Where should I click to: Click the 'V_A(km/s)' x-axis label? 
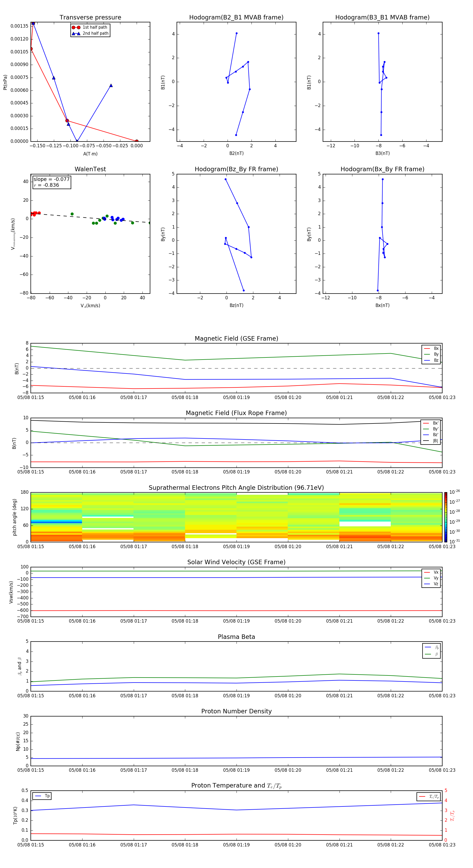[x=90, y=306]
